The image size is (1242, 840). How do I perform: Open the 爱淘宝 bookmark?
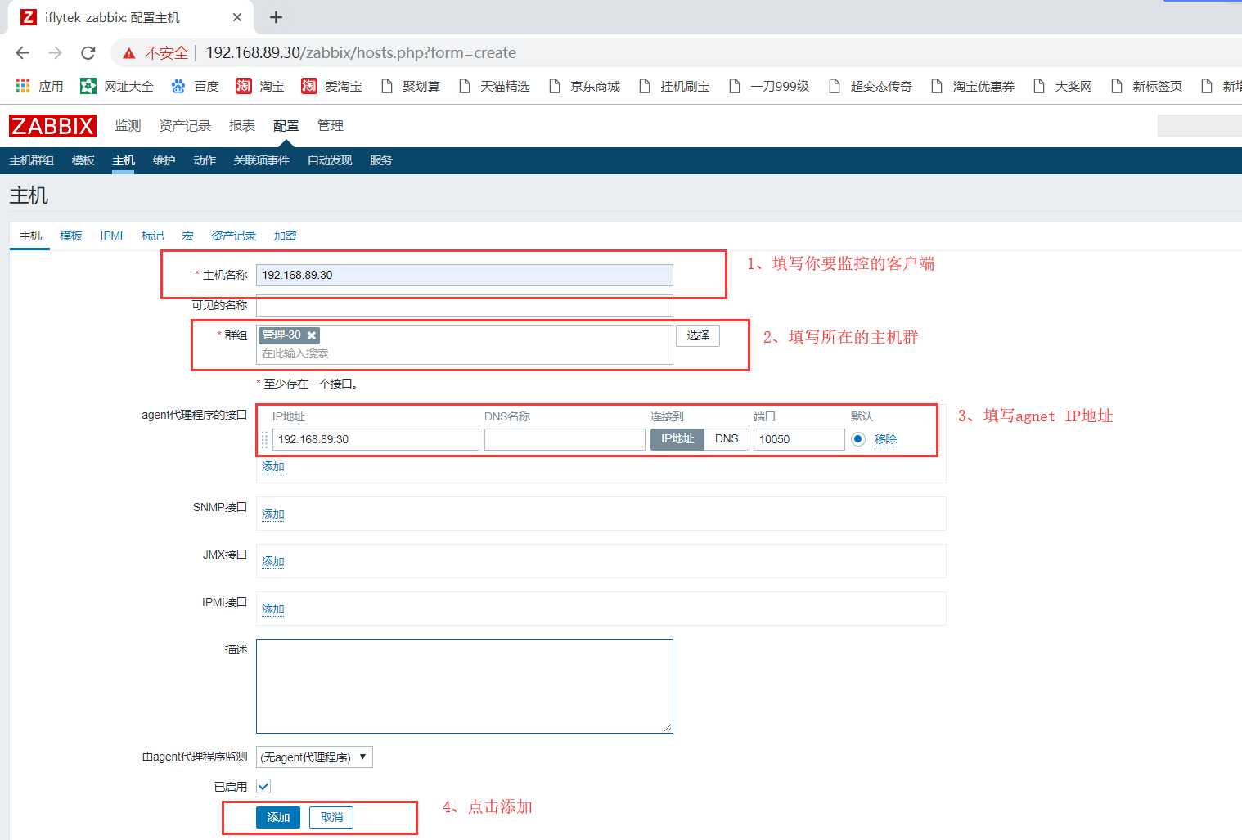point(331,86)
